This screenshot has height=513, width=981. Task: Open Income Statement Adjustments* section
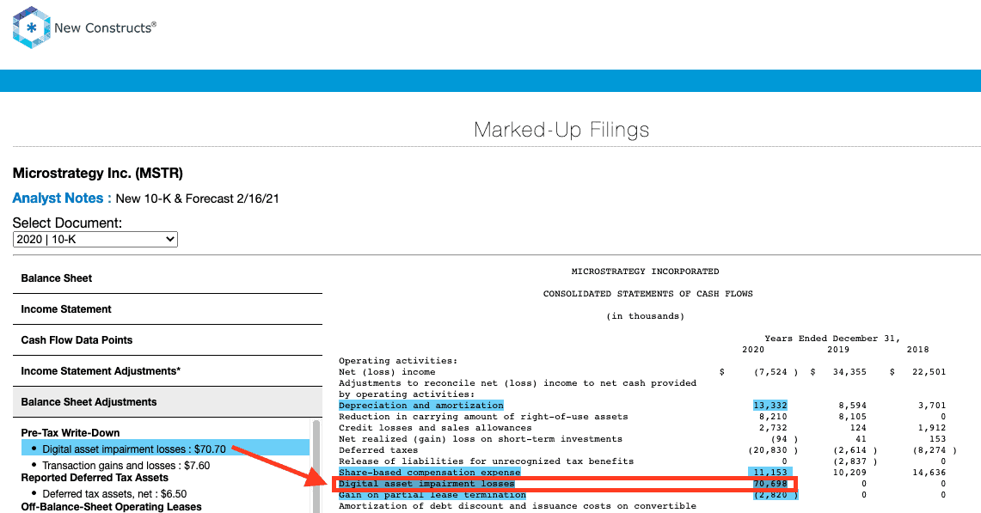click(x=101, y=371)
